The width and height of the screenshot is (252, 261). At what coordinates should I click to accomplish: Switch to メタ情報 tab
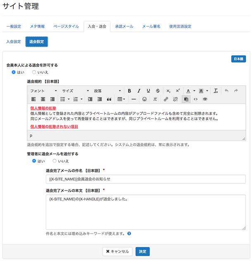click(37, 26)
